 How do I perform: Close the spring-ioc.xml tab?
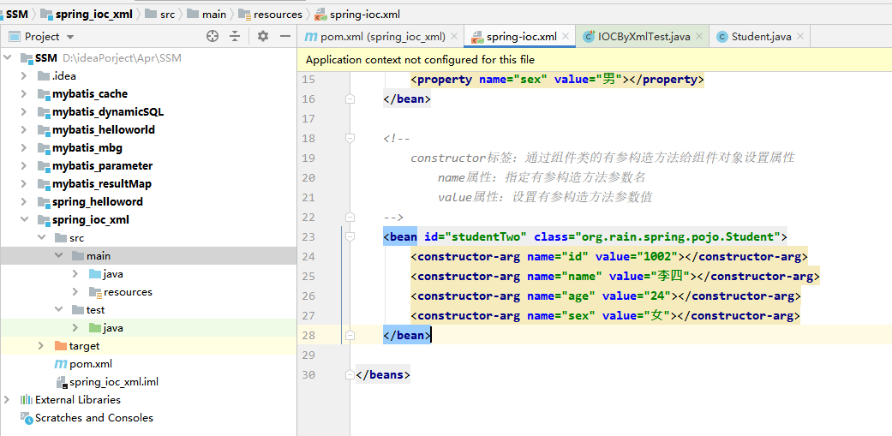[x=566, y=37]
